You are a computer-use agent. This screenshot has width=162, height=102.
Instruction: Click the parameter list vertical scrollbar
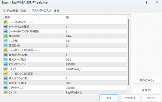[x=129, y=52]
